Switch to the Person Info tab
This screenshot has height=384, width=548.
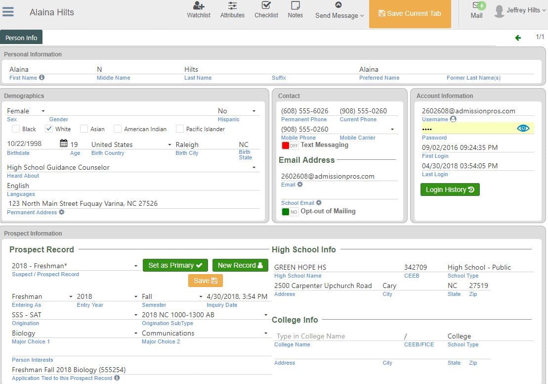click(x=21, y=37)
